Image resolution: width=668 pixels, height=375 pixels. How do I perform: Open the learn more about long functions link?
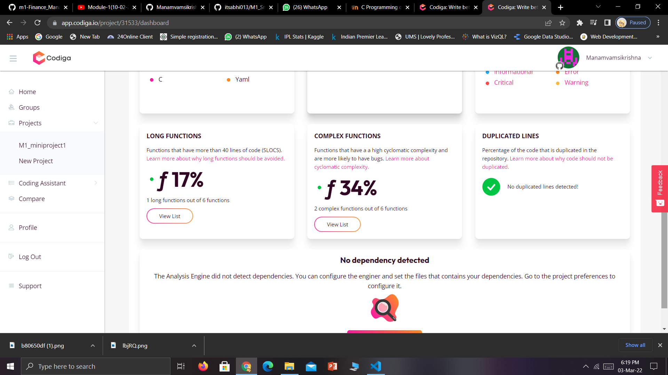point(215,159)
